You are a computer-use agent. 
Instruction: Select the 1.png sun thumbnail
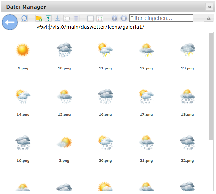coord(23,50)
